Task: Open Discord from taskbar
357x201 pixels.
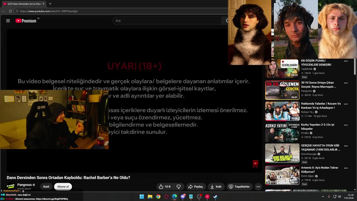Action: tap(183, 197)
